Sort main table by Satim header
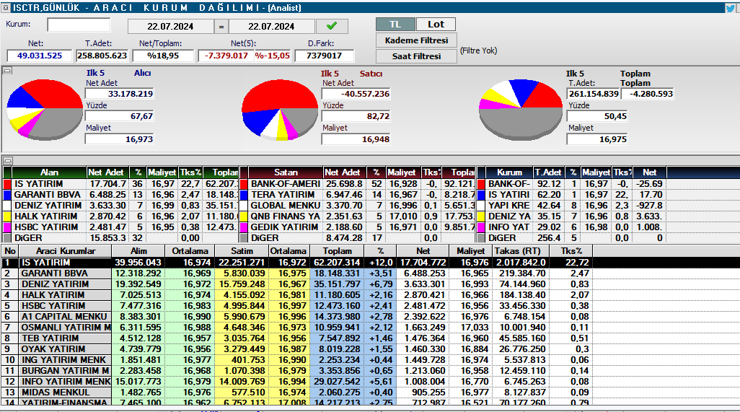The width and height of the screenshot is (740, 412). [x=242, y=252]
